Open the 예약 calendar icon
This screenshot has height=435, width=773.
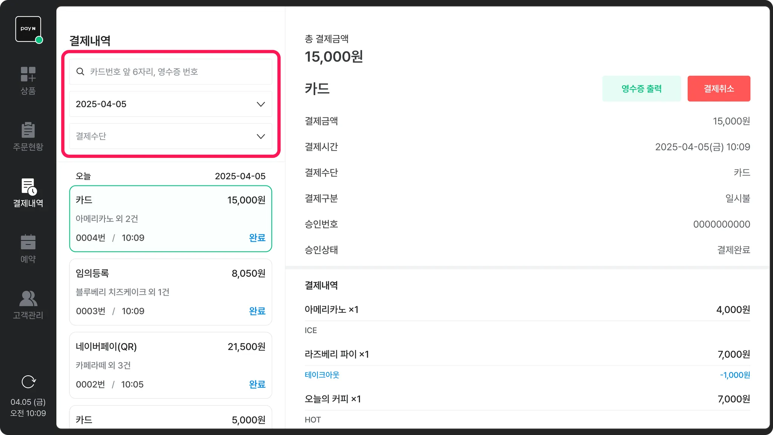tap(28, 242)
